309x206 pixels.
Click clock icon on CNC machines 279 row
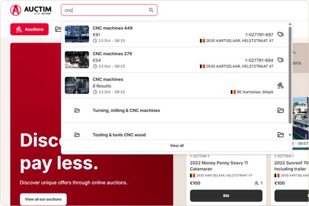tap(95, 66)
